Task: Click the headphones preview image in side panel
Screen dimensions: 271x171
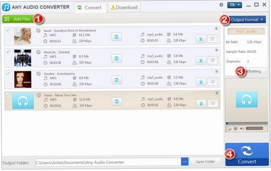Action: 247,100
